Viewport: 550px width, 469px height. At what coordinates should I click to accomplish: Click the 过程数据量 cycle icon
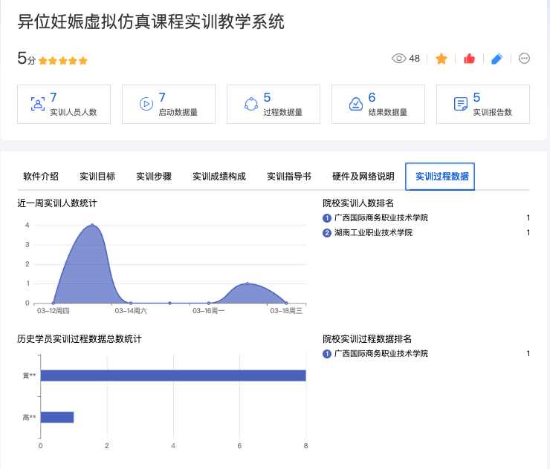tap(250, 104)
